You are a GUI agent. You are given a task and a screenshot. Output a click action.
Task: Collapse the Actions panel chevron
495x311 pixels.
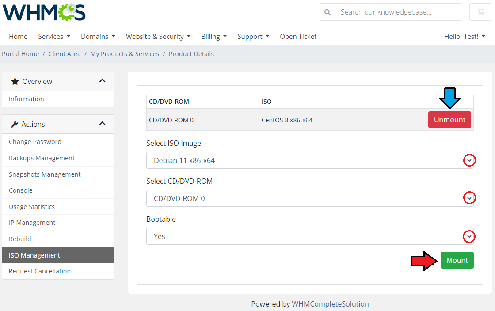pyautogui.click(x=102, y=124)
